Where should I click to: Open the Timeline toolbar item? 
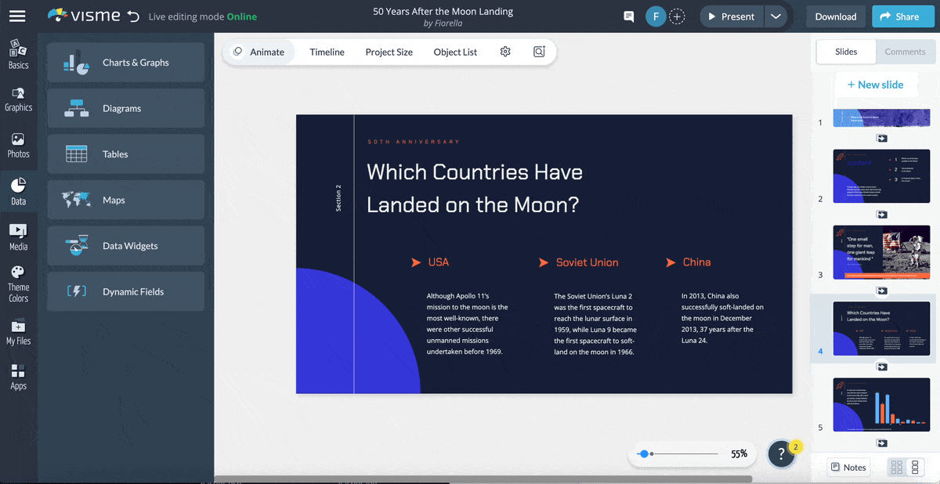(x=327, y=52)
